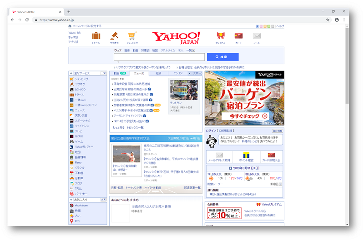Click the ラストラン tram news thumbnail
The image size is (364, 241).
pos(184,90)
